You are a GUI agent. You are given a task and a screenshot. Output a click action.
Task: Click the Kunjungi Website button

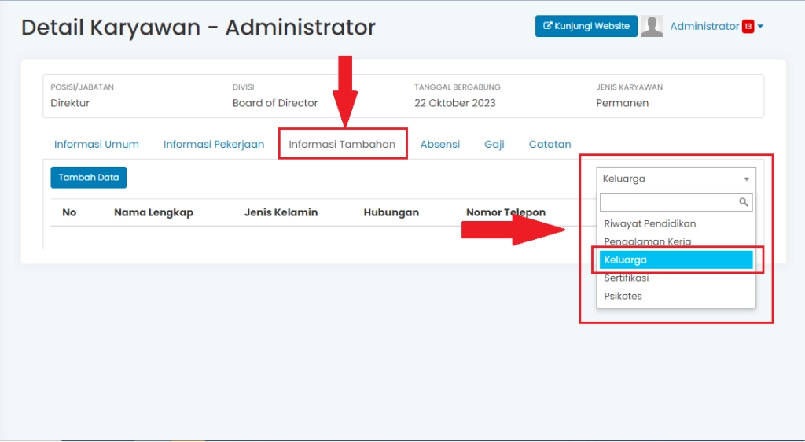pos(586,26)
